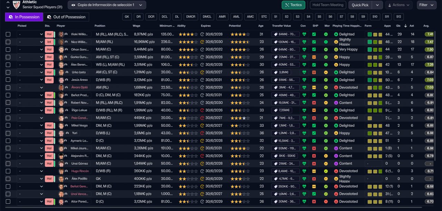Image resolution: width=442 pixels, height=211 pixels.
Task: Click Urko Izeta's player portrait
Action: pyautogui.click(x=61, y=72)
